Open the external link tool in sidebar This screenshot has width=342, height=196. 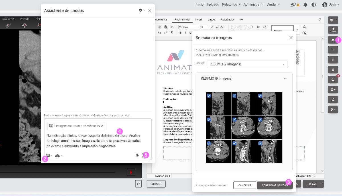point(333,99)
